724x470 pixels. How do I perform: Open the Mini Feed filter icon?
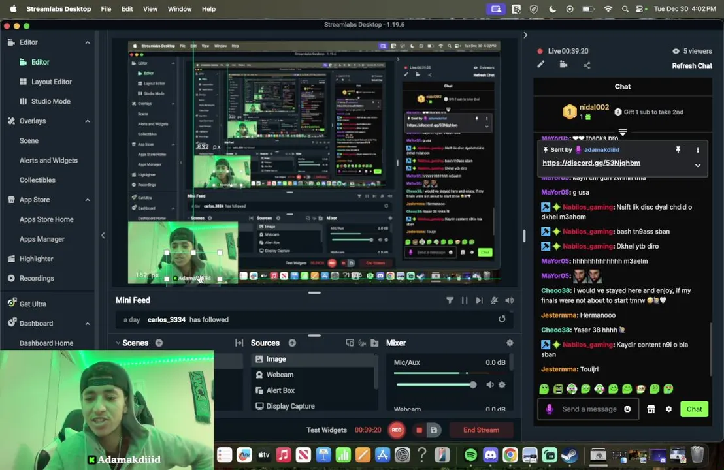pyautogui.click(x=450, y=300)
